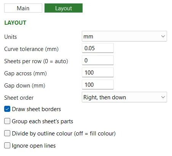Open the Sheet order dropdown
This screenshot has width=172, height=156.
coord(124,97)
